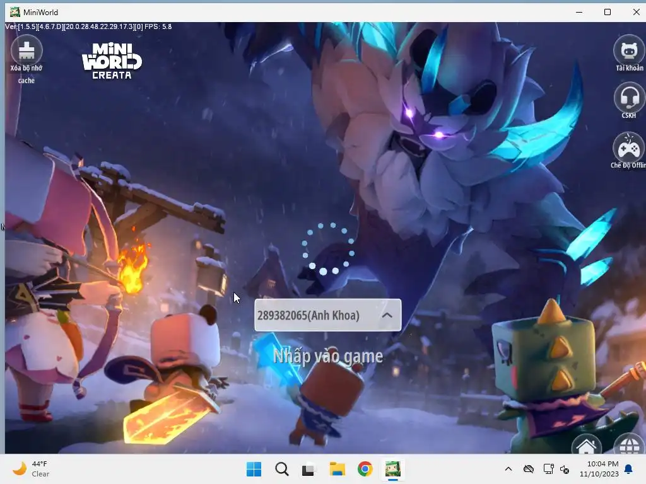Click the version text Ver[1.5.5]
This screenshot has width=646, height=484.
point(88,26)
